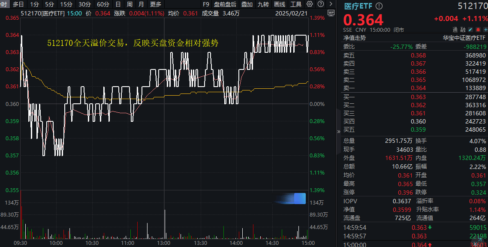Select 买三 price 0.361
488x247 pixels.
[x=418, y=113]
